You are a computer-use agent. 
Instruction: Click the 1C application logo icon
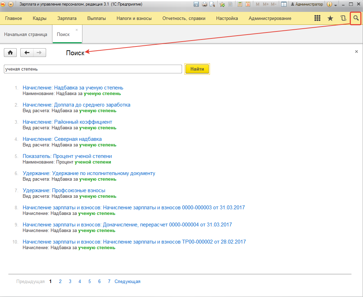click(x=3, y=4)
